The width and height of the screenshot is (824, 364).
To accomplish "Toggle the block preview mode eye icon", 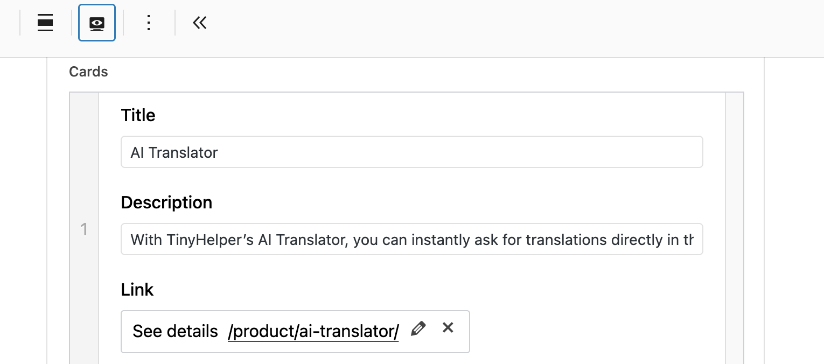I will tap(97, 23).
